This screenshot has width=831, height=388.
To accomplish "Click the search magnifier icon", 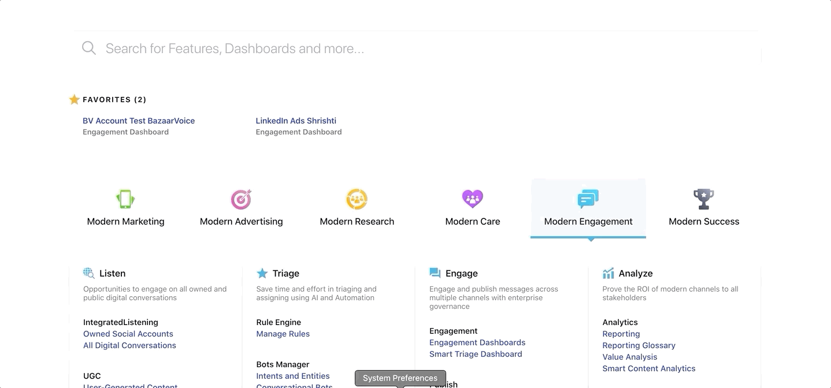I will pyautogui.click(x=89, y=48).
